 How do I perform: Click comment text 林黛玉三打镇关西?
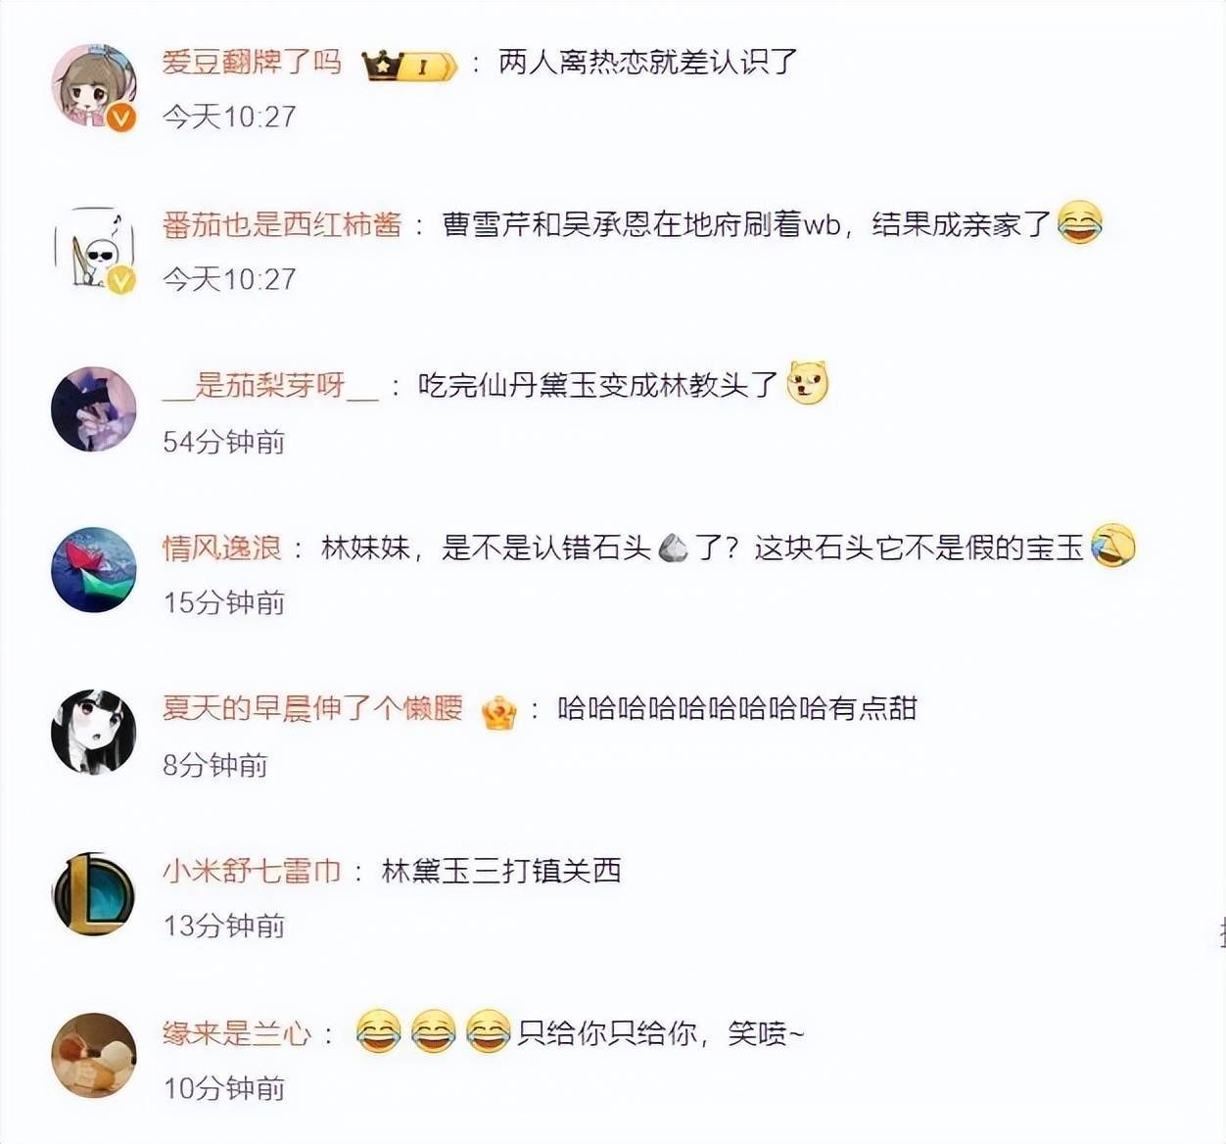(x=501, y=871)
